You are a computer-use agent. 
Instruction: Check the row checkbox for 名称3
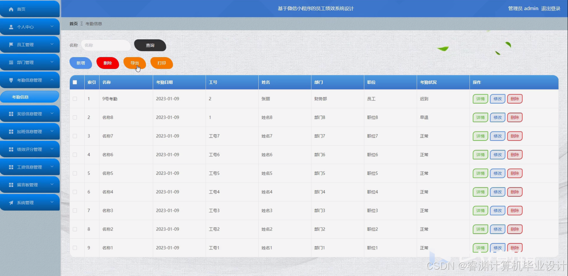click(75, 211)
